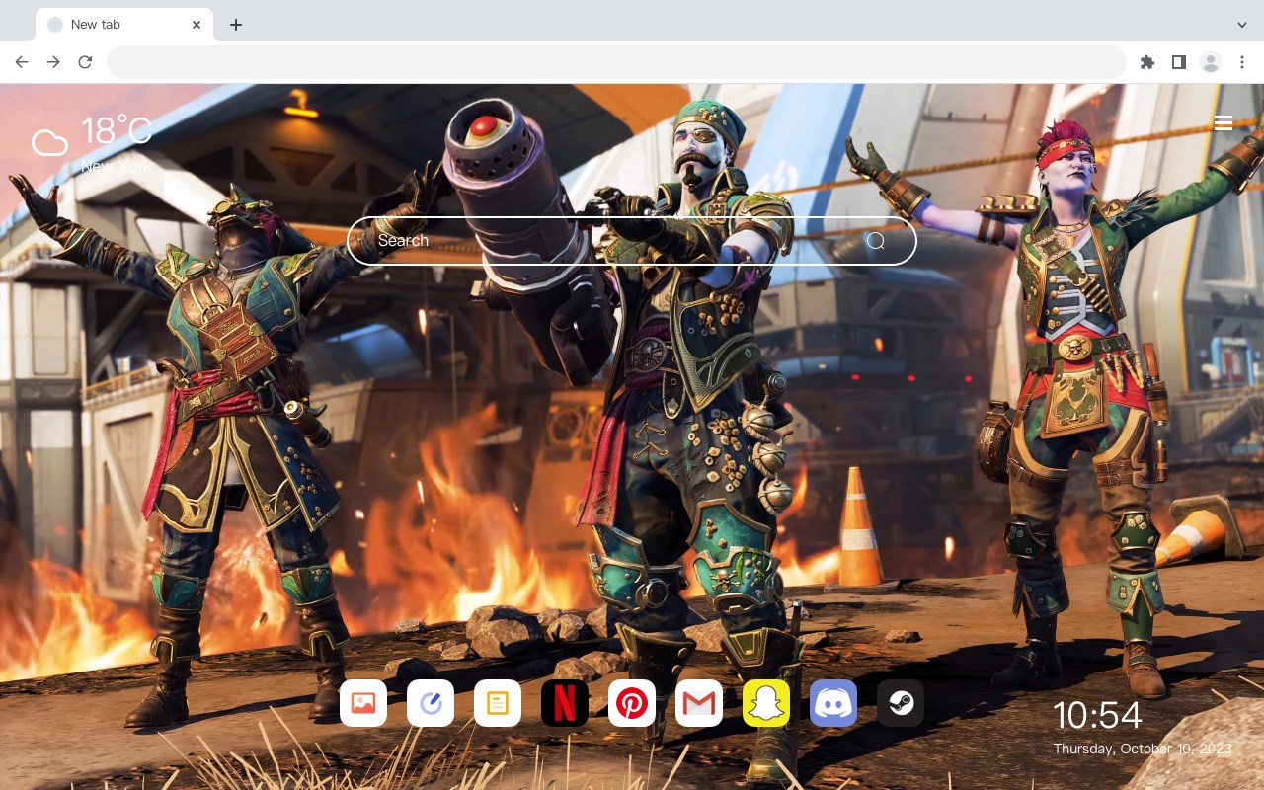Click the cloud weather icon
Image resolution: width=1264 pixels, height=790 pixels.
point(49,143)
